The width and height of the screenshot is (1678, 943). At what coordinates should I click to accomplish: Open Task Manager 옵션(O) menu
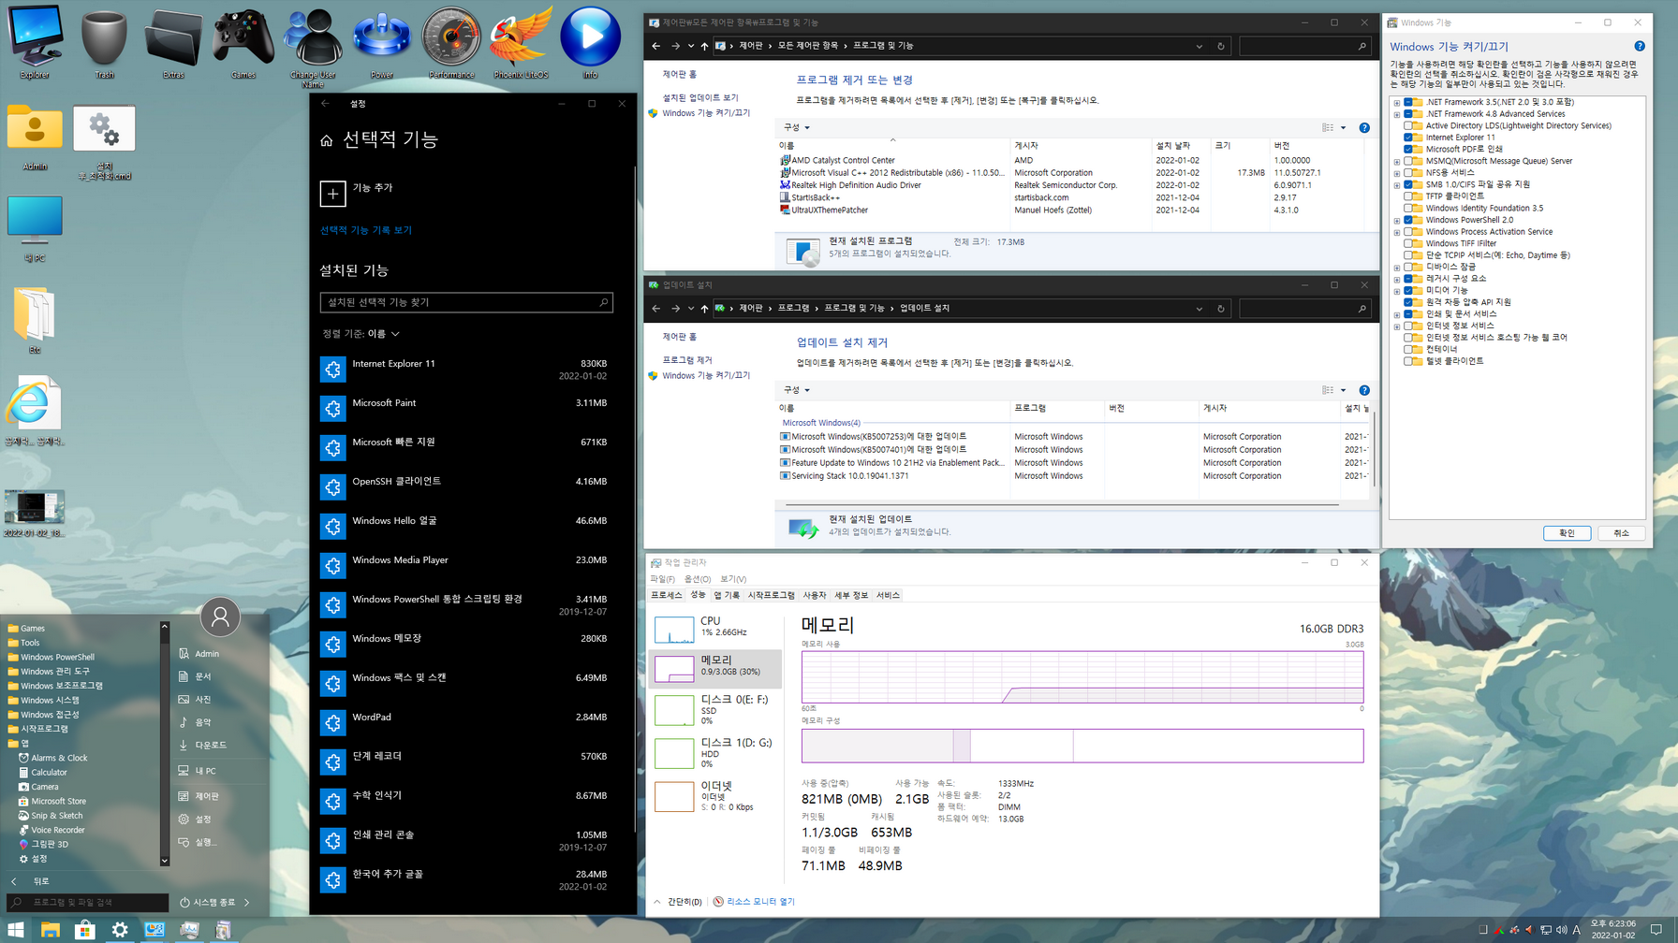coord(698,579)
